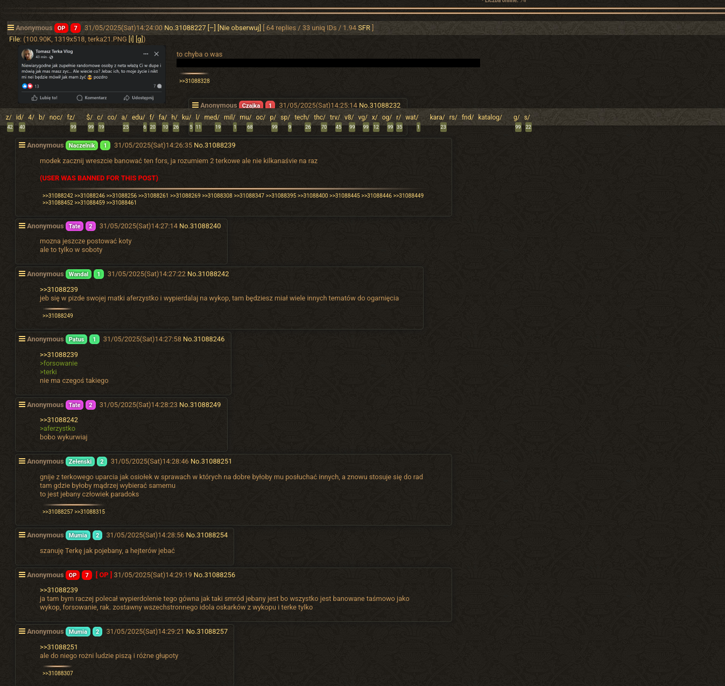Open hamburger menu of post No.31088251
Screen dimensions: 725x686
22,461
